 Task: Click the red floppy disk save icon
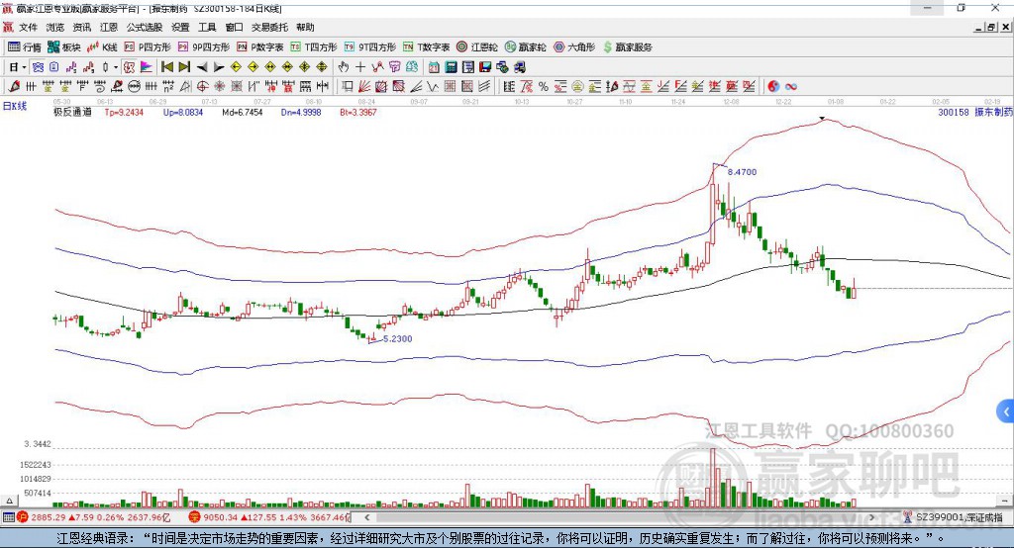(485, 67)
